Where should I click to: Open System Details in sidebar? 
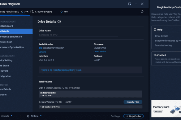click(6, 89)
